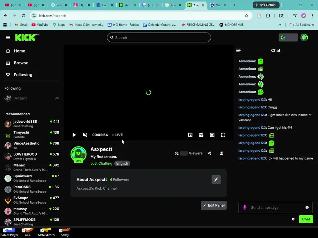Viewport: 318px width, 238px height.
Task: Enter fullscreen video mode
Action: tap(223, 135)
